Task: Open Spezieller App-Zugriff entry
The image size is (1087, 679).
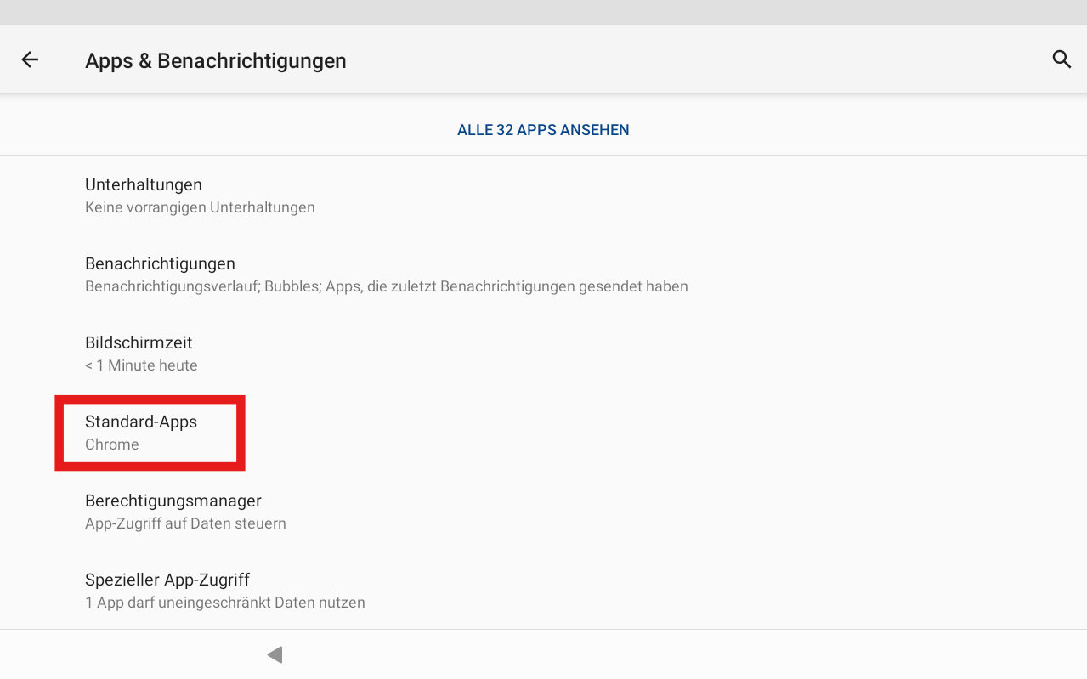Action: point(543,591)
